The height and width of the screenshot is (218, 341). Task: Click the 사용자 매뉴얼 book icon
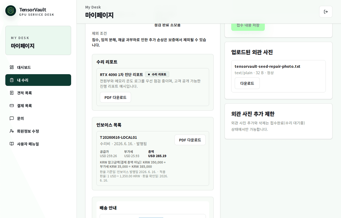pyautogui.click(x=12, y=144)
